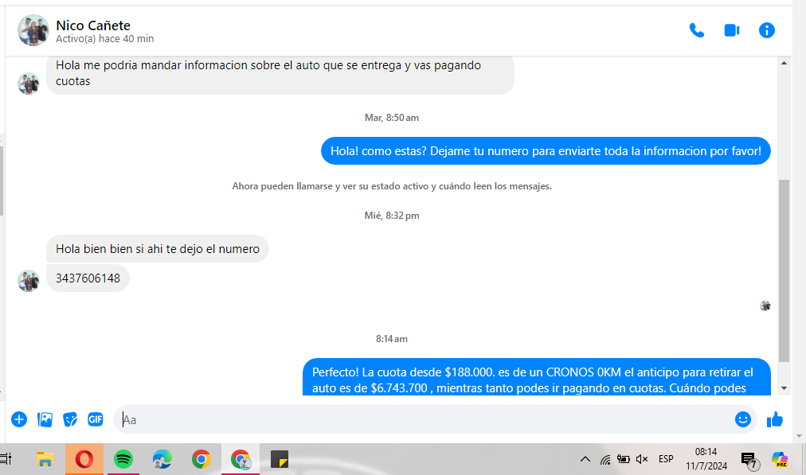Show hidden system tray icons
The width and height of the screenshot is (806, 475).
585,459
